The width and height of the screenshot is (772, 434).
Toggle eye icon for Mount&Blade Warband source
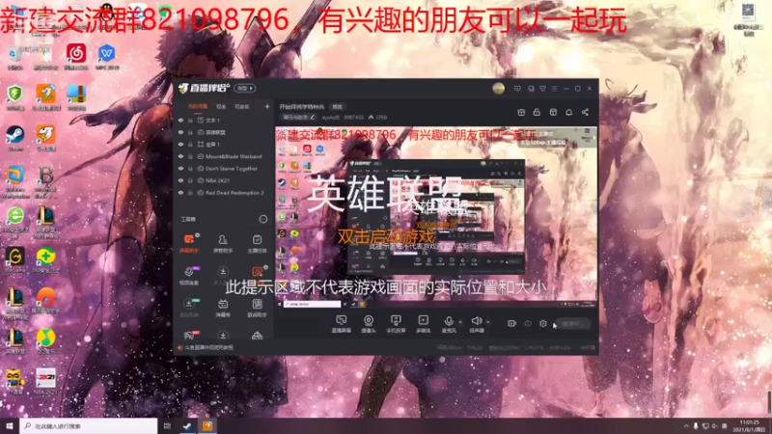pos(180,156)
